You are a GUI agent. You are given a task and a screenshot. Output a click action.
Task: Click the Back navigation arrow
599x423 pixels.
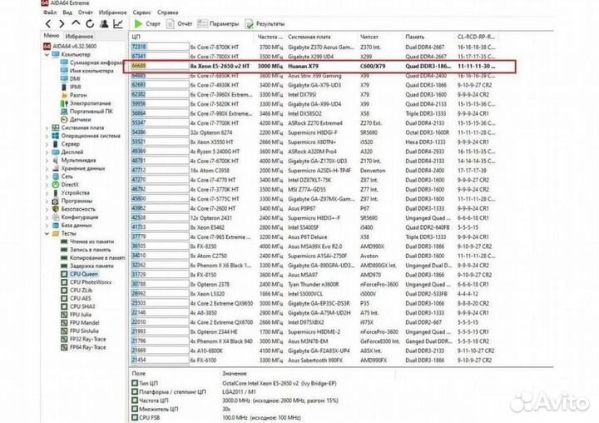point(48,23)
